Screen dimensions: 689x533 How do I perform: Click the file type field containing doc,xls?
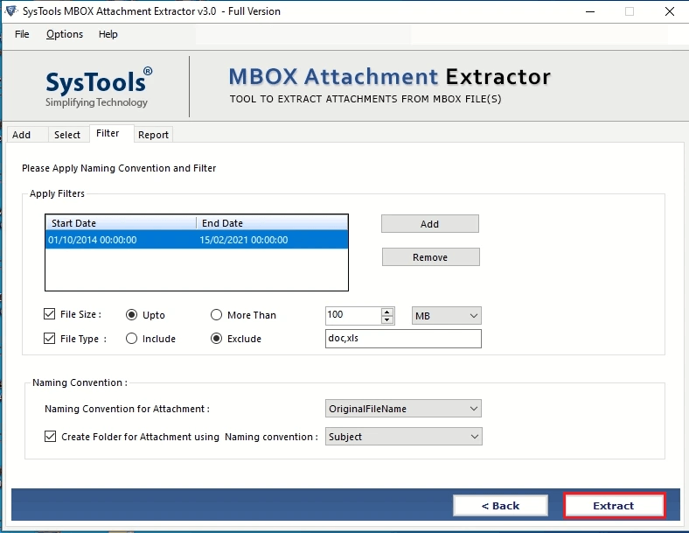click(x=403, y=339)
